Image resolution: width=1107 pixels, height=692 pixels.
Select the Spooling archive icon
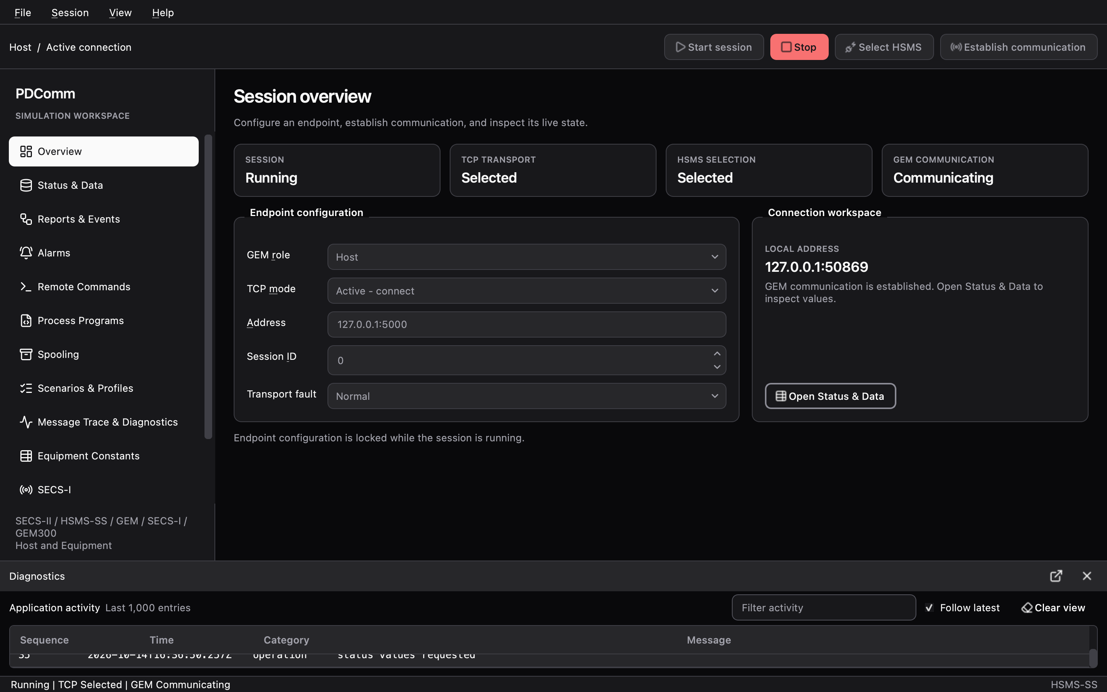26,355
